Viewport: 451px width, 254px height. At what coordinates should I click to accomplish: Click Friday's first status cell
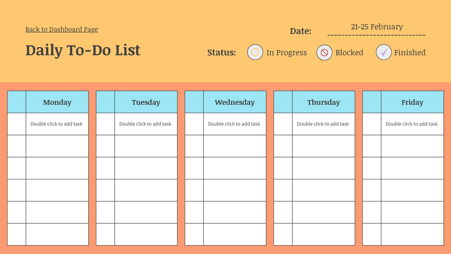372,124
